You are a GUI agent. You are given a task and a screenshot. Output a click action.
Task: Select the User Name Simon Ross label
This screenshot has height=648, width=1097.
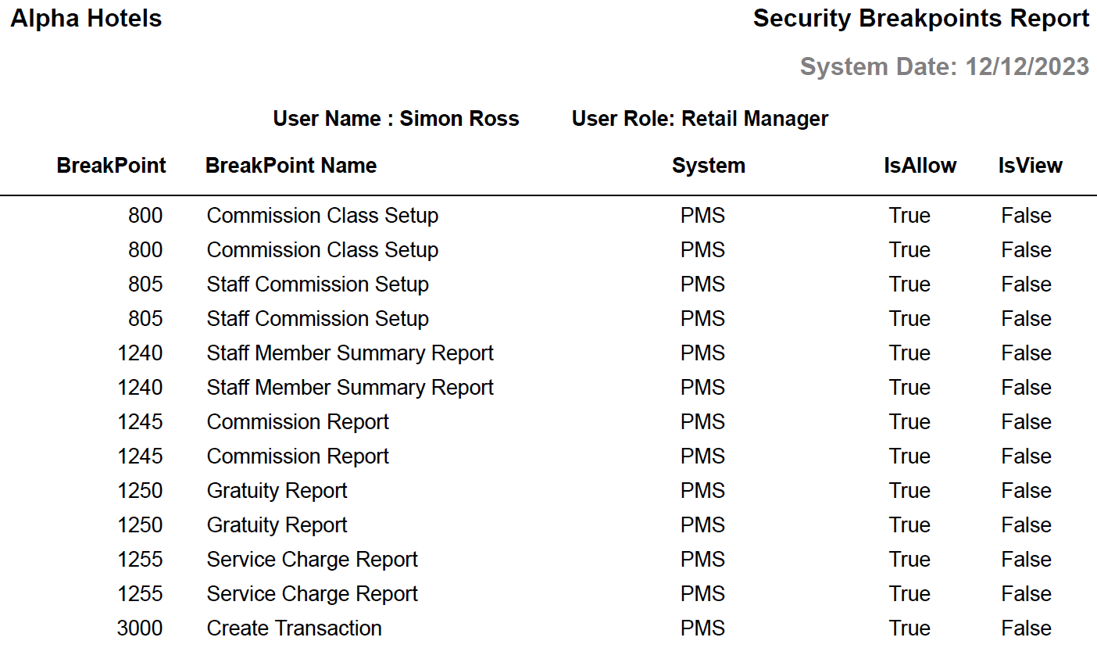pos(395,119)
